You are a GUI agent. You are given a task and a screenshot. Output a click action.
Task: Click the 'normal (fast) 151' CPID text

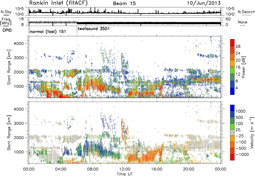[48, 31]
